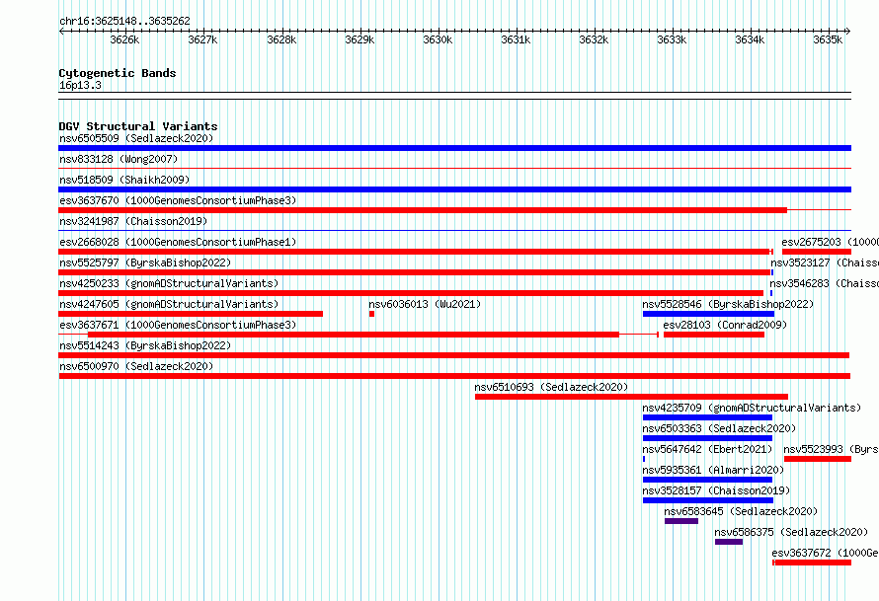Open the esv3637672 variant label
879x601 pixels.
pyautogui.click(x=826, y=553)
